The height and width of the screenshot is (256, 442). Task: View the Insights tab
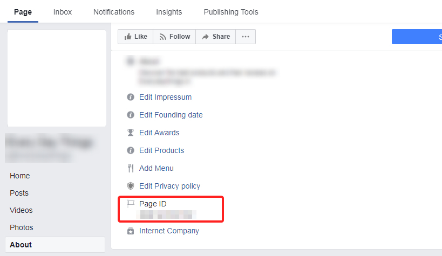point(169,12)
